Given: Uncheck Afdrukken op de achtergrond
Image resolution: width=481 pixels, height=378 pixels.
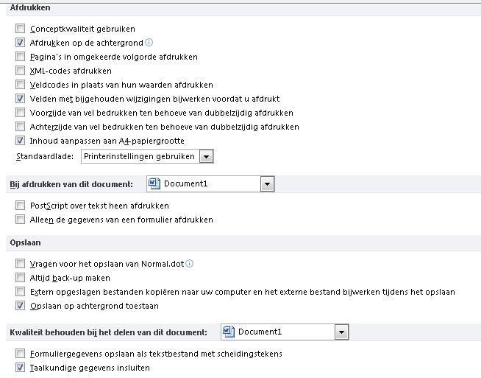Looking at the screenshot, I should pyautogui.click(x=21, y=43).
